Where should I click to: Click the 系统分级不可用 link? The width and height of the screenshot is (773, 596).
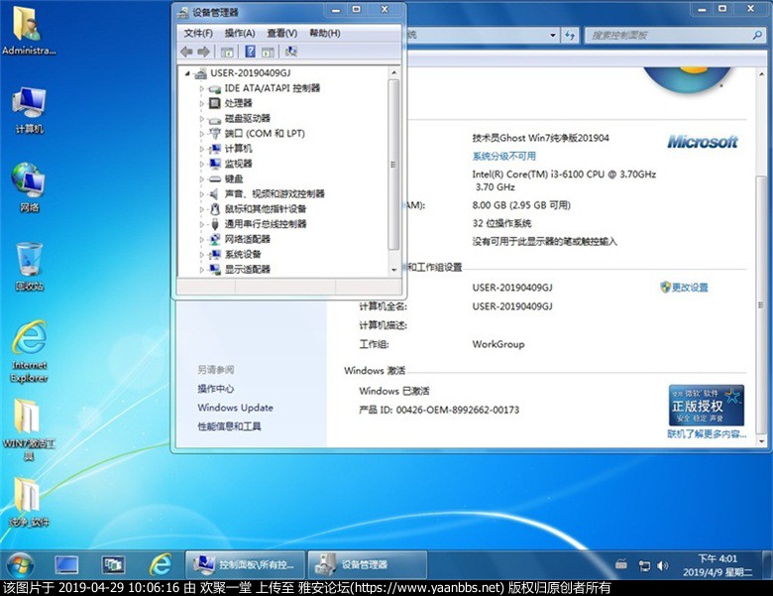click(503, 157)
